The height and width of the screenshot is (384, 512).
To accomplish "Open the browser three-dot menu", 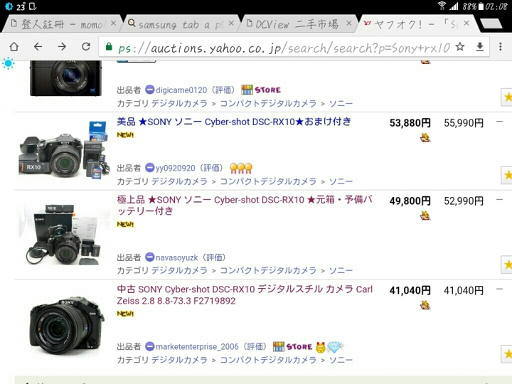I will click(x=500, y=47).
